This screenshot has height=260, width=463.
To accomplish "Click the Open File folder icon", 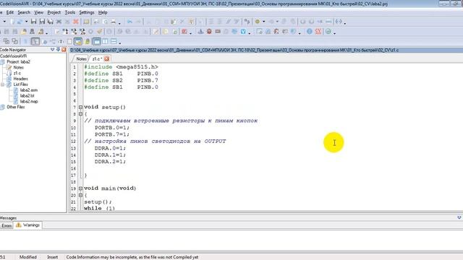I will (x=20, y=22).
